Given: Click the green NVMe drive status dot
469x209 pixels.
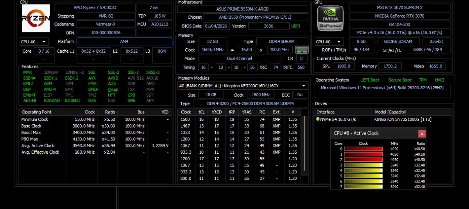Looking at the screenshot, I should pyautogui.click(x=318, y=119).
